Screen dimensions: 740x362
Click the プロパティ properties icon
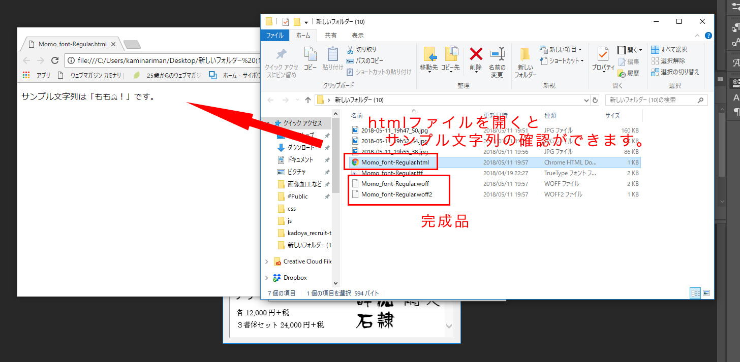[603, 55]
